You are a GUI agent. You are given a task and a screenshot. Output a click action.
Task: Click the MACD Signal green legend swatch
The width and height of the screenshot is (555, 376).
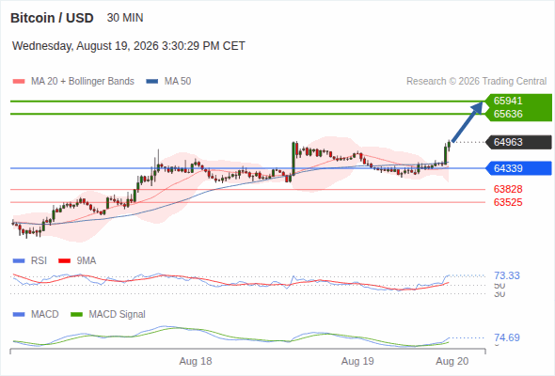[x=76, y=315]
